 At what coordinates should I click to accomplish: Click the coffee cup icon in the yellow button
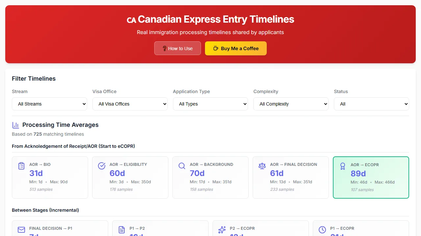(215, 48)
